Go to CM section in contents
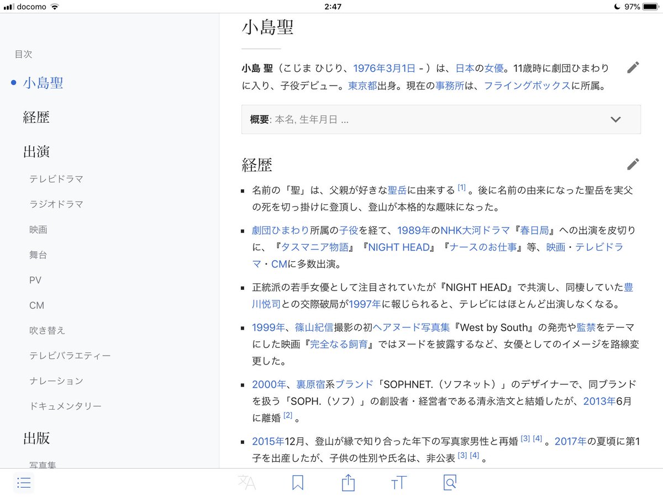Screen dimensions: 663x497 [36, 305]
